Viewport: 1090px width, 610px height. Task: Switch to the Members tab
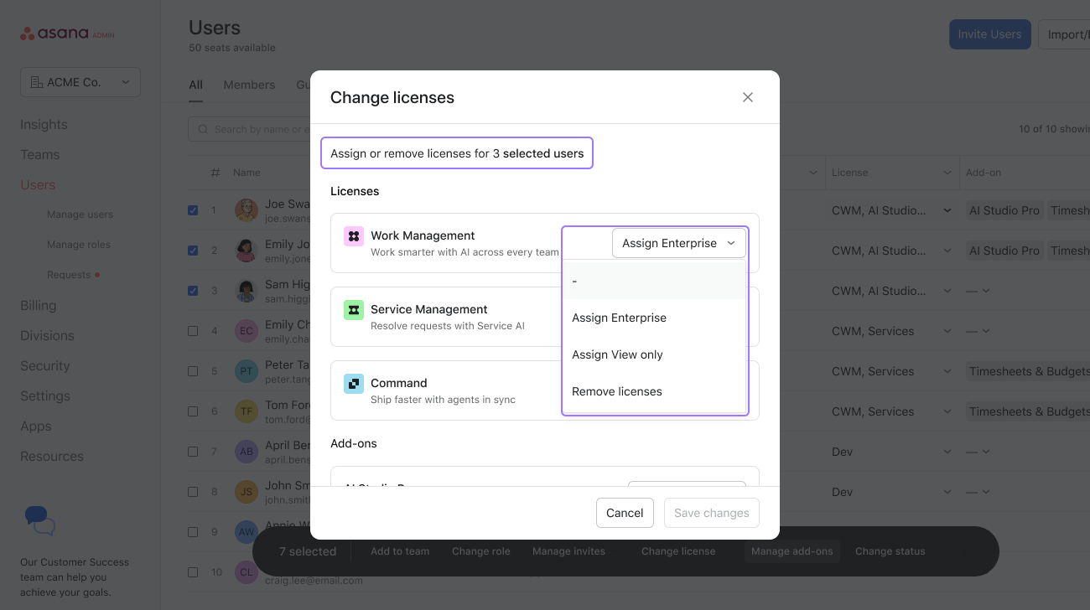(249, 85)
